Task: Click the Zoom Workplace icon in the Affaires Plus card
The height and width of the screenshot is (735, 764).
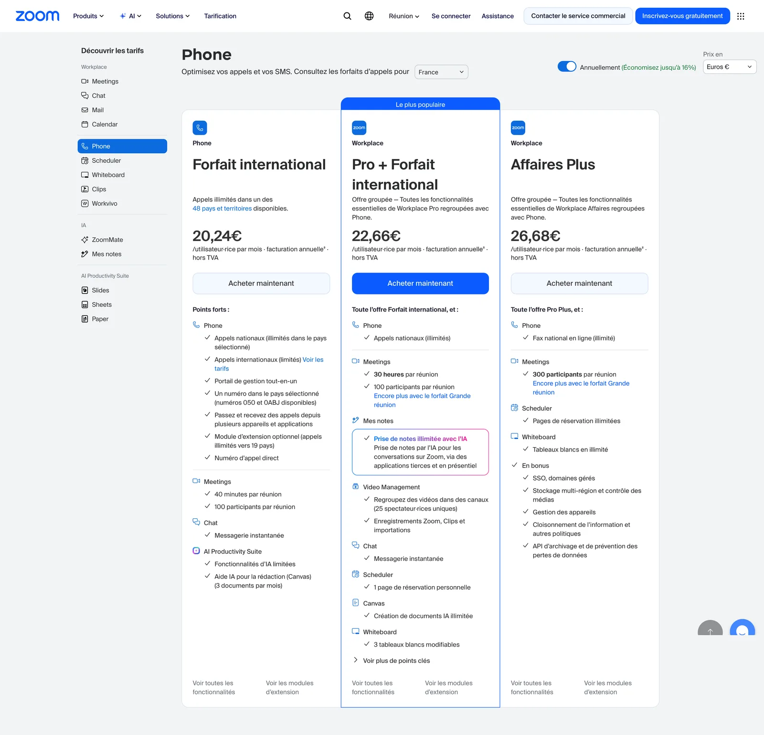Action: point(518,128)
